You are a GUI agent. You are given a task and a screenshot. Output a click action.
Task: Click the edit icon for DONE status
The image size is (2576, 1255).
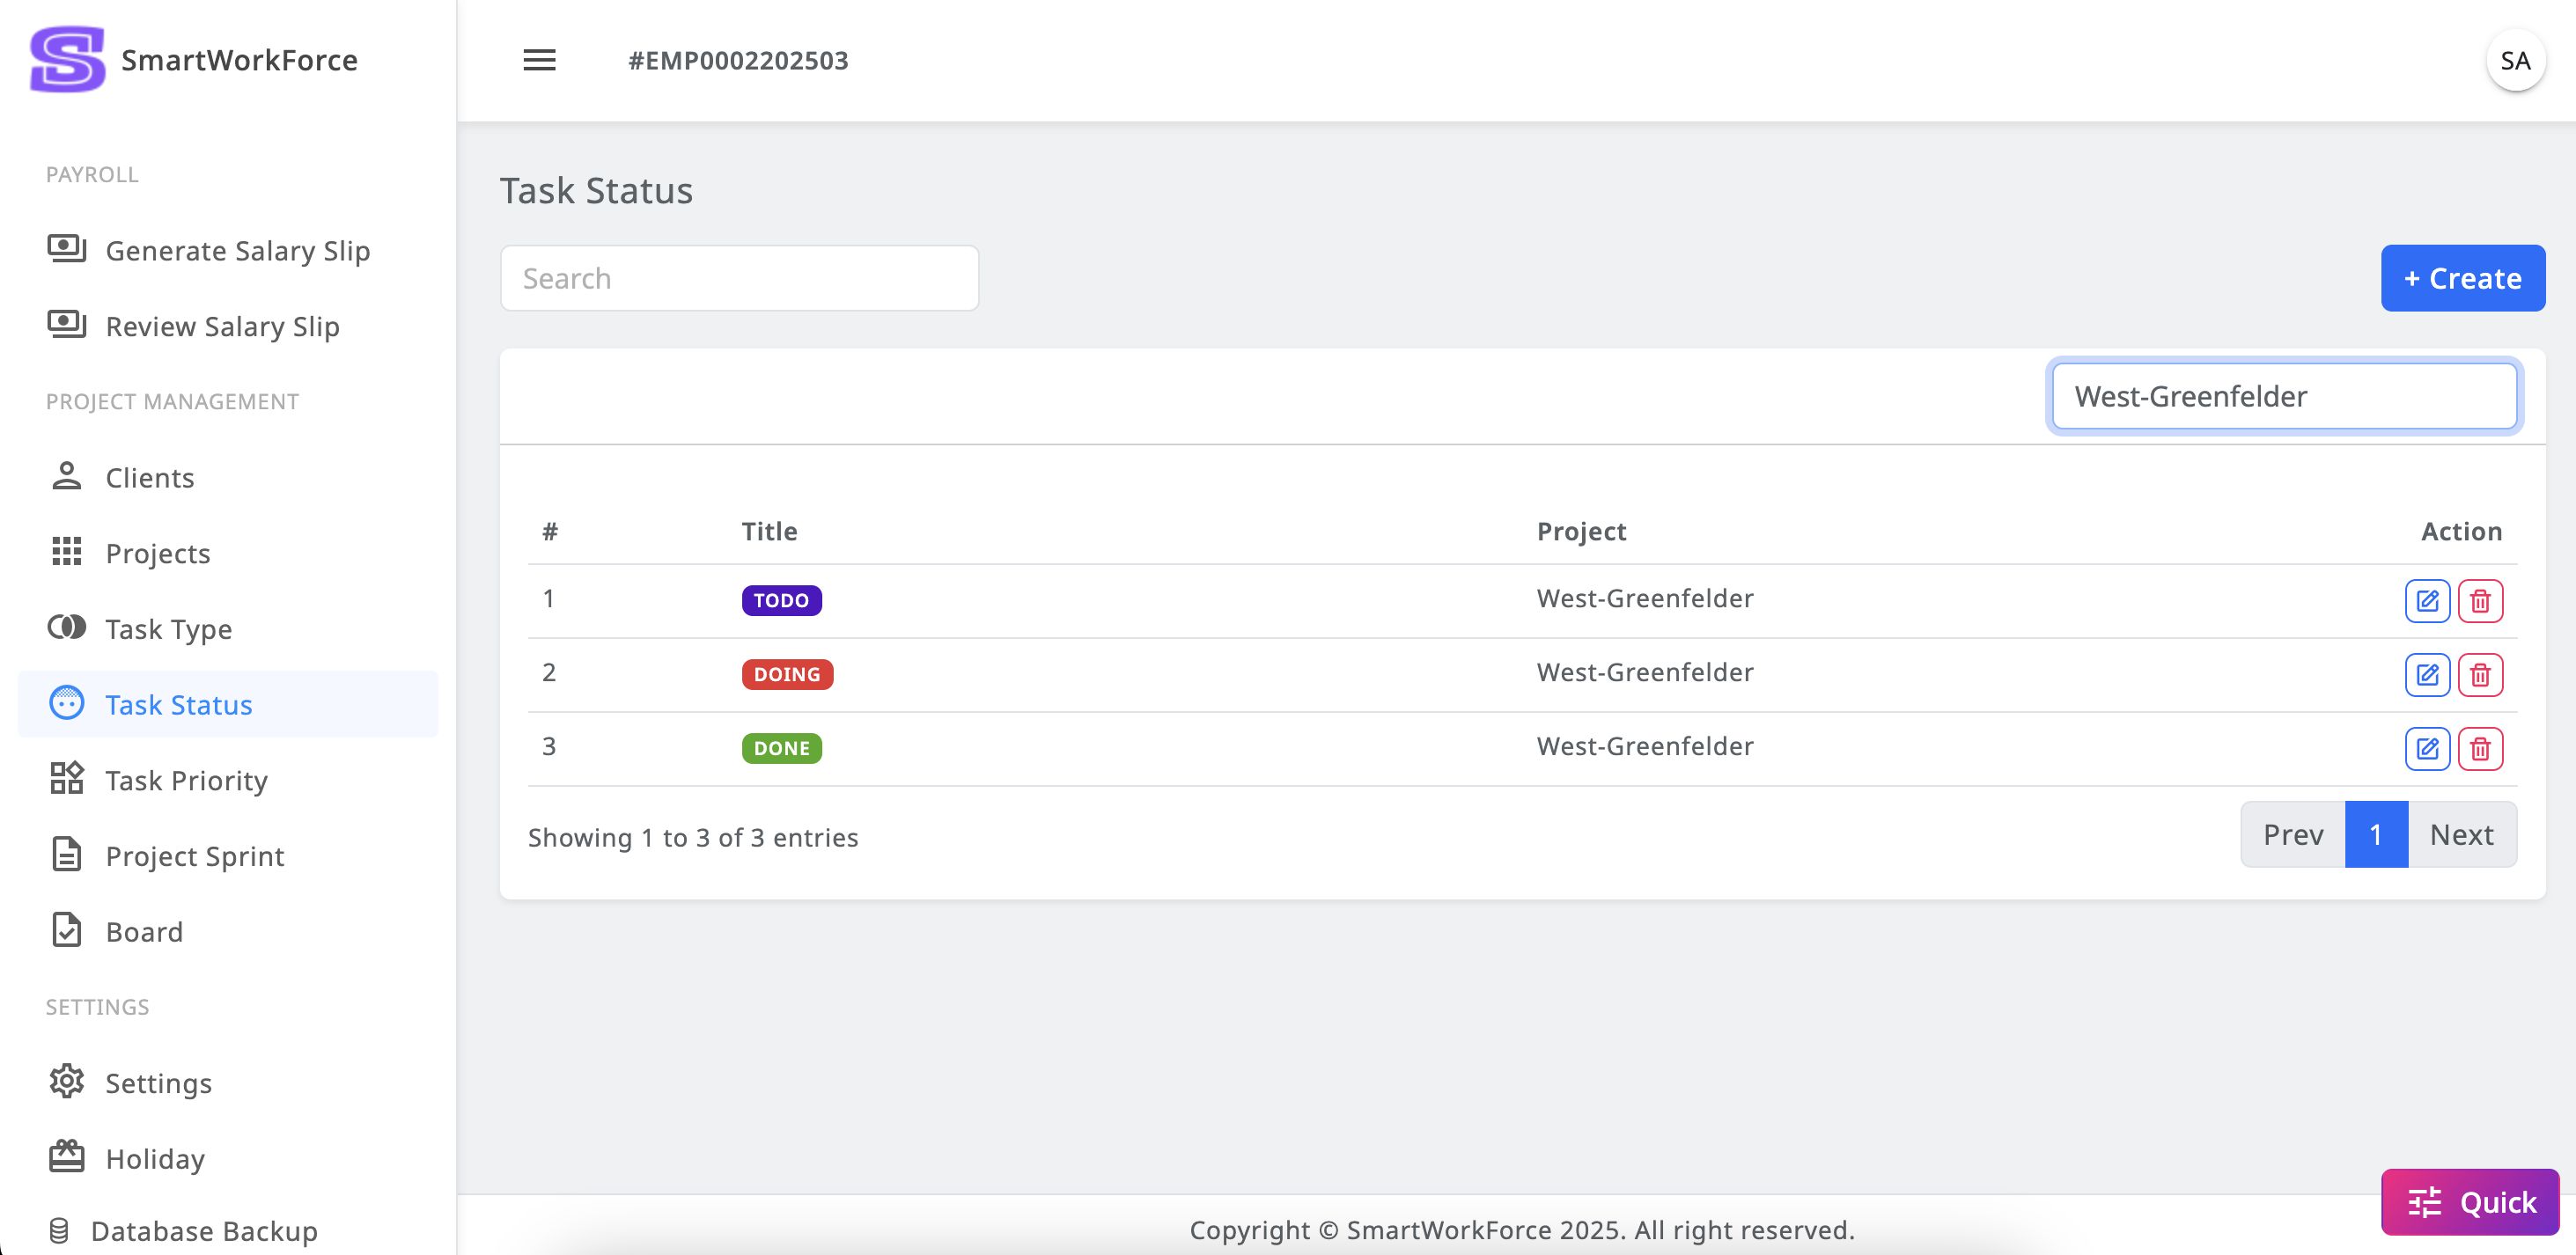[2426, 749]
